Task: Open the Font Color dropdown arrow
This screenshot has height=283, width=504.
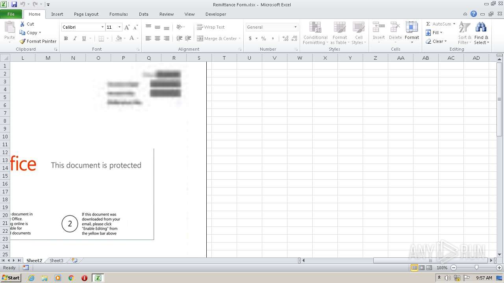Action: pyautogui.click(x=137, y=39)
